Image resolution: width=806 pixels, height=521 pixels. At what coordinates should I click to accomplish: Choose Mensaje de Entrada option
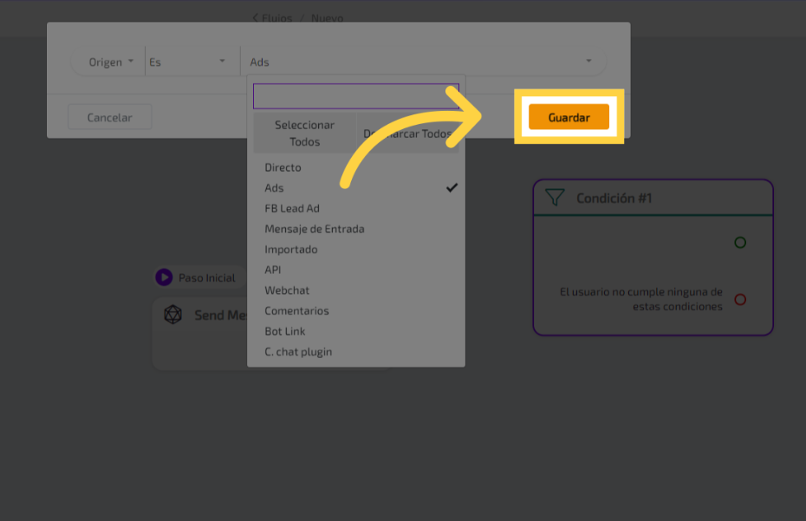coord(314,229)
